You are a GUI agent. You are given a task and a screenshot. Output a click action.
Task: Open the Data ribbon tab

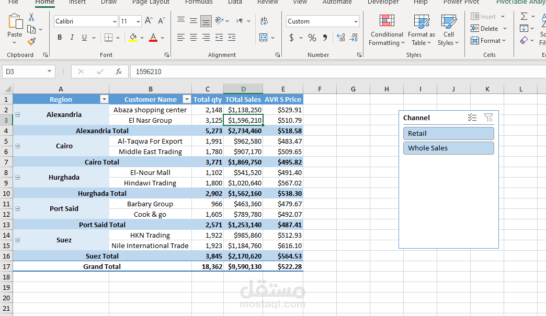[235, 2]
